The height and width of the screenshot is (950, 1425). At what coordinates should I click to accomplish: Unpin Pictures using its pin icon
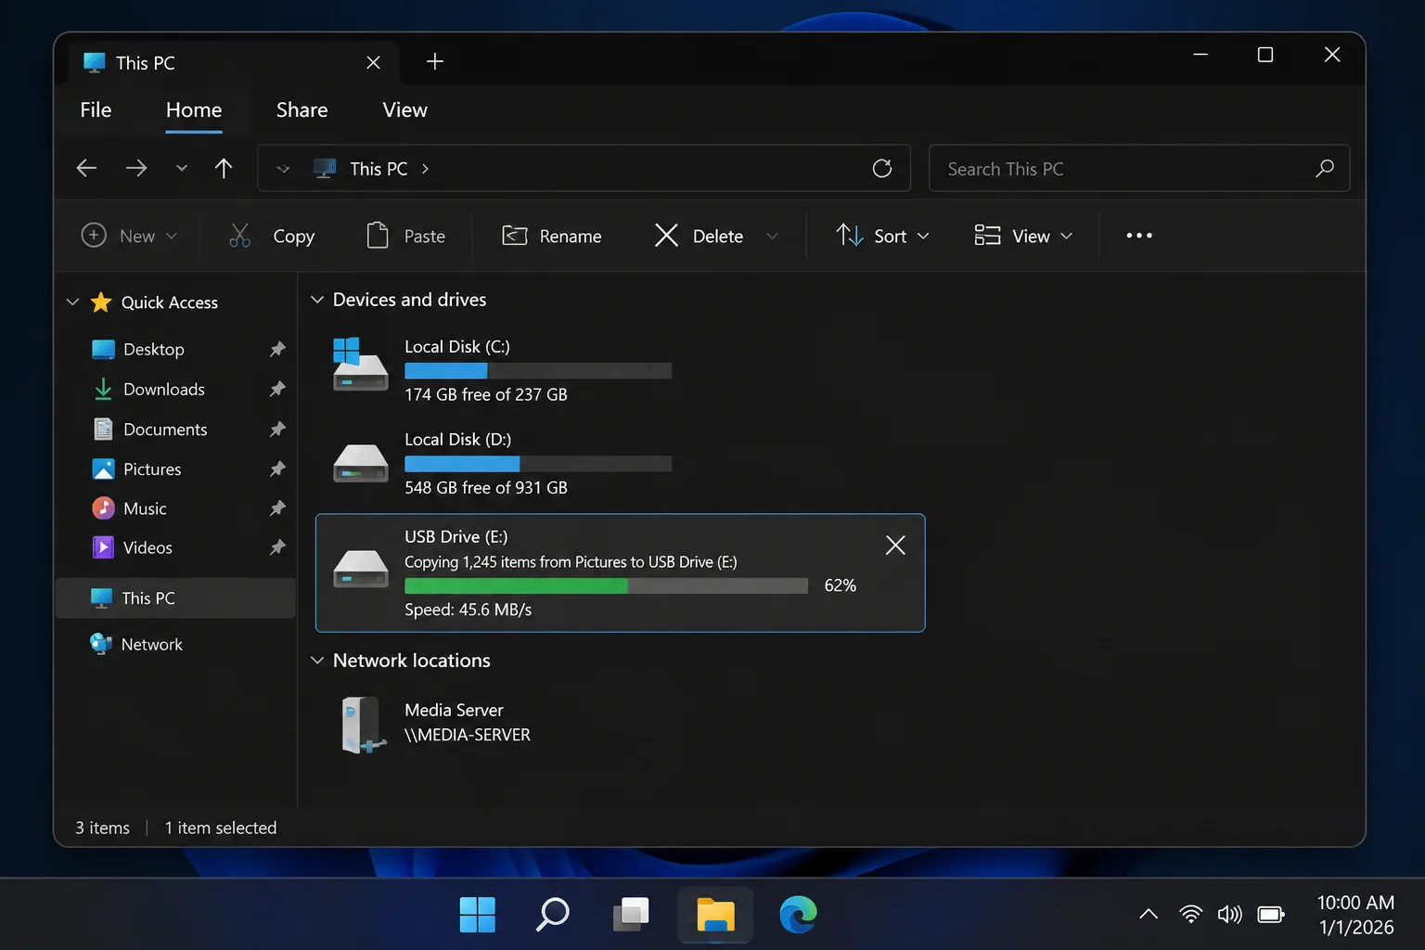(277, 469)
